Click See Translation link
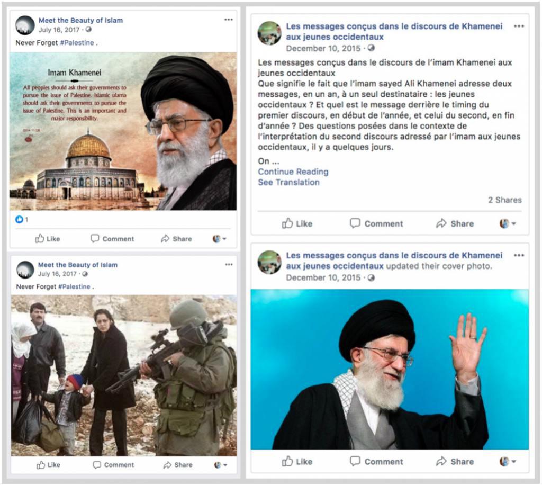This screenshot has width=542, height=485. click(x=288, y=182)
